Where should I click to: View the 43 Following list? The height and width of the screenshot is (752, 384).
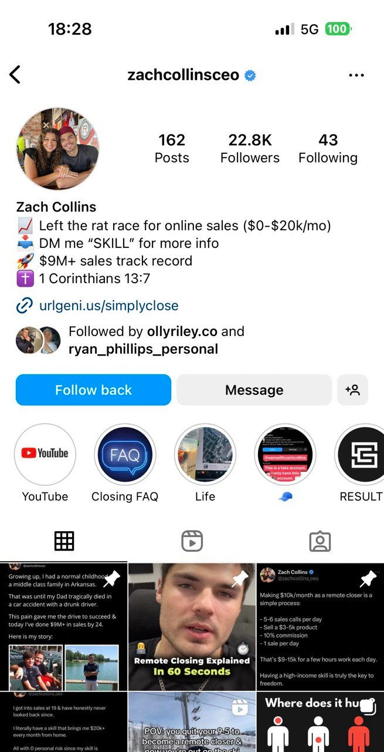pos(328,148)
